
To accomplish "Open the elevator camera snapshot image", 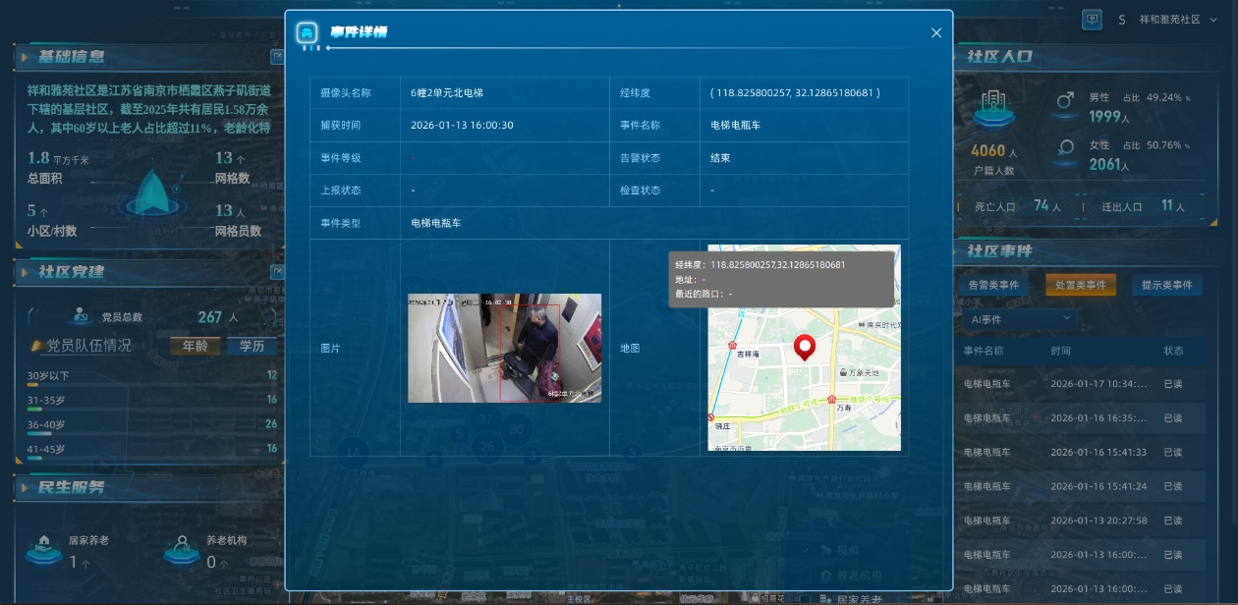I will tap(504, 348).
